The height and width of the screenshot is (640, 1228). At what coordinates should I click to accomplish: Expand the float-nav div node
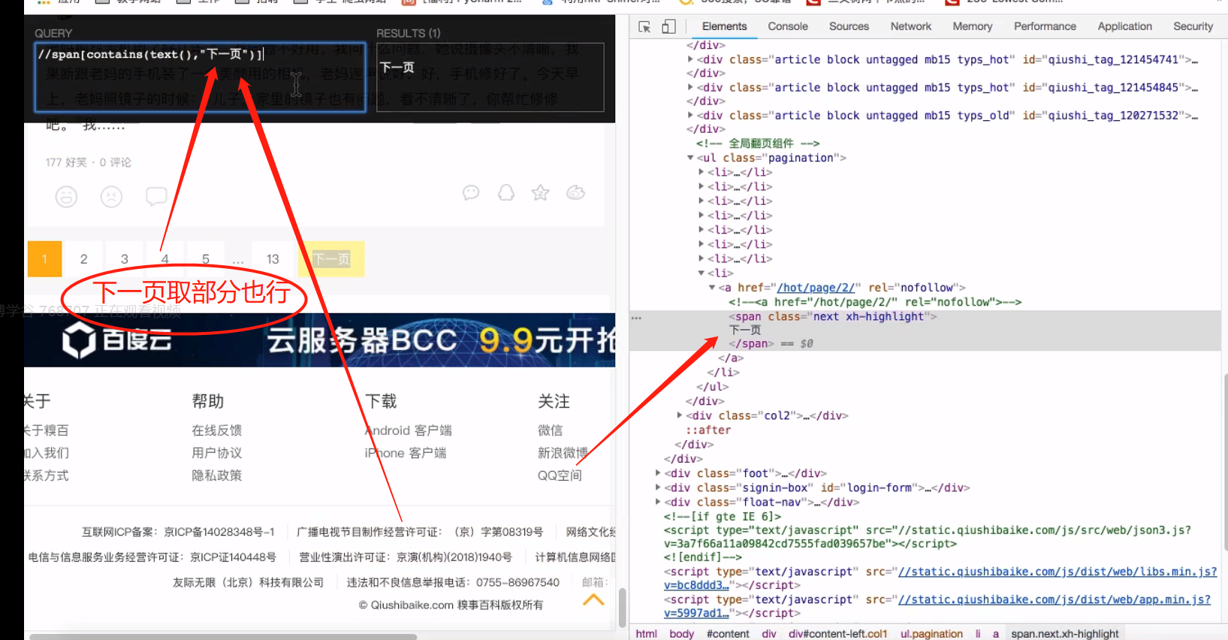(x=658, y=502)
